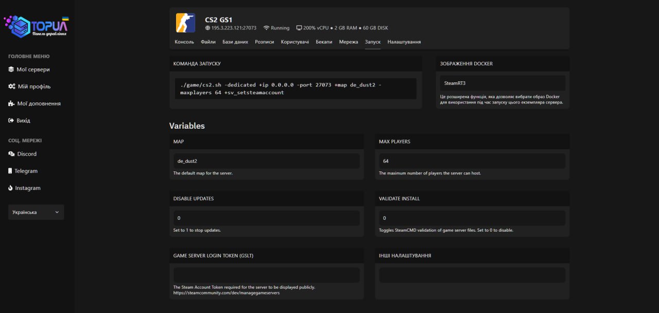The height and width of the screenshot is (313, 659).
Task: Click the TOPUA panel logo
Action: pos(37,26)
